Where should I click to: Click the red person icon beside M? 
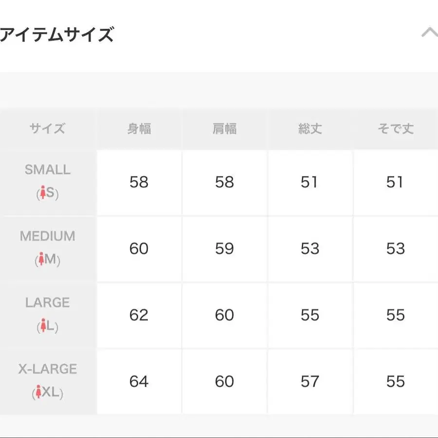(41, 260)
